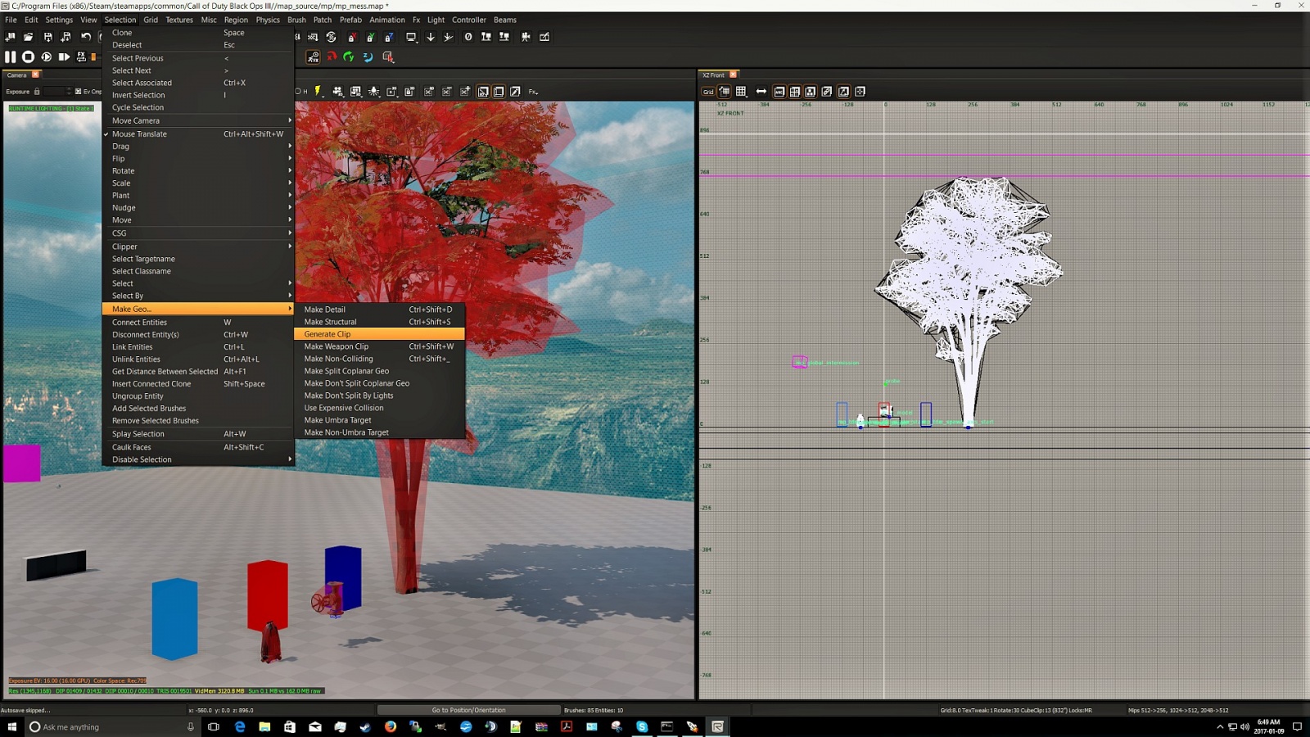Choose Generate Clip from the submenu
The image size is (1310, 737).
(x=327, y=334)
